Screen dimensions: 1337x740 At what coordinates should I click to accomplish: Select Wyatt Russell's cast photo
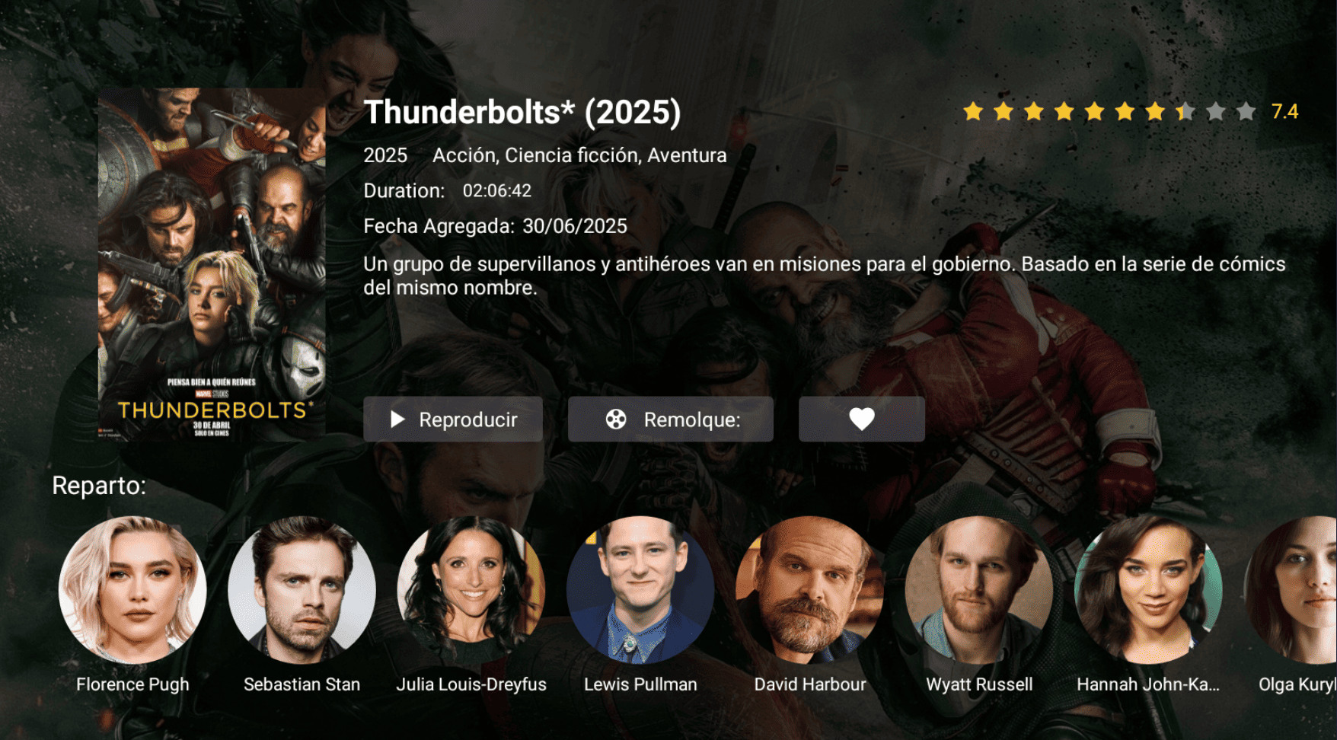click(979, 590)
